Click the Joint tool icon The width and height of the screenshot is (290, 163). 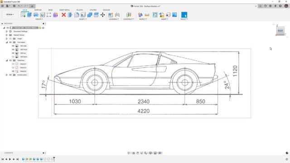coord(117,15)
